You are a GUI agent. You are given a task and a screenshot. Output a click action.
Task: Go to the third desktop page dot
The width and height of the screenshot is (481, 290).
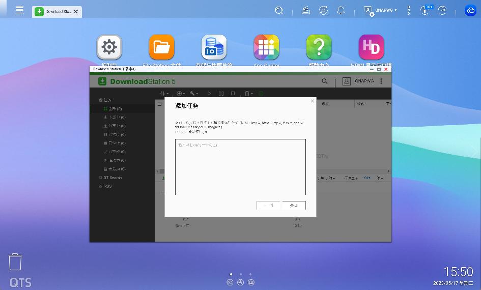pos(250,274)
